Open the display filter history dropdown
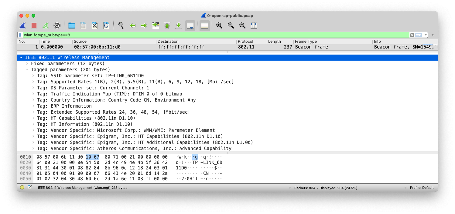The height and width of the screenshot is (214, 455). (x=426, y=35)
